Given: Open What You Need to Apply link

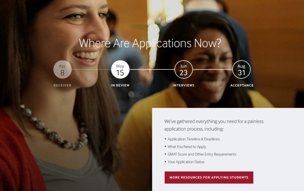Looking at the screenshot, I should [x=187, y=147].
